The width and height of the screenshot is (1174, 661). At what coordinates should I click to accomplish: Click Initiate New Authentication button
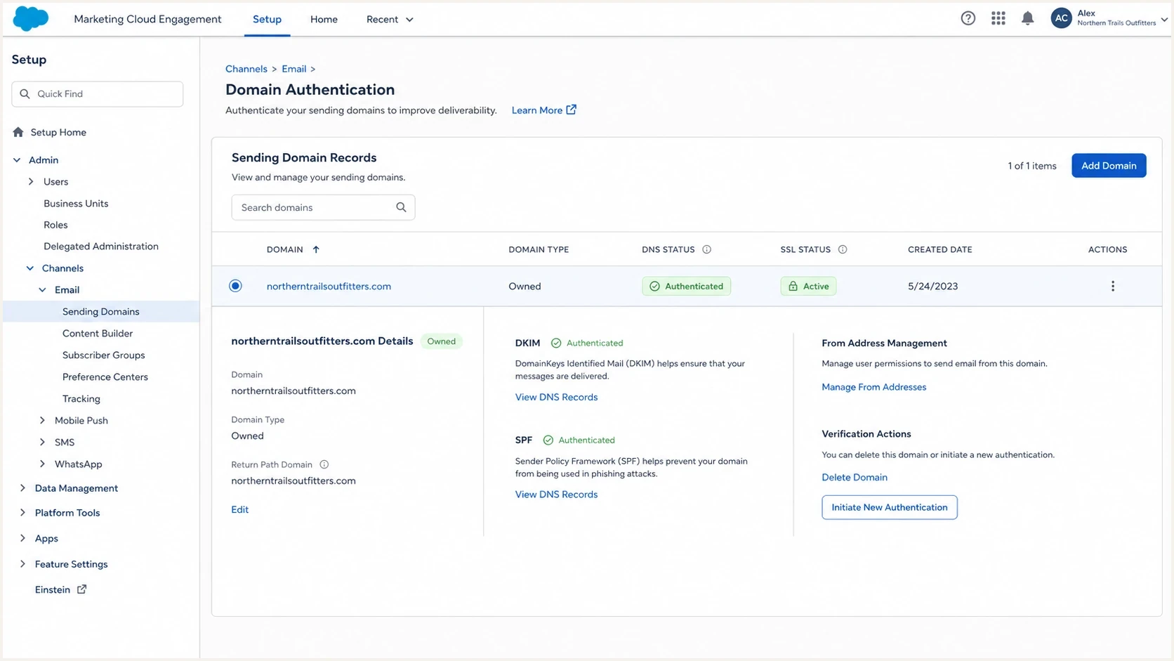click(890, 507)
